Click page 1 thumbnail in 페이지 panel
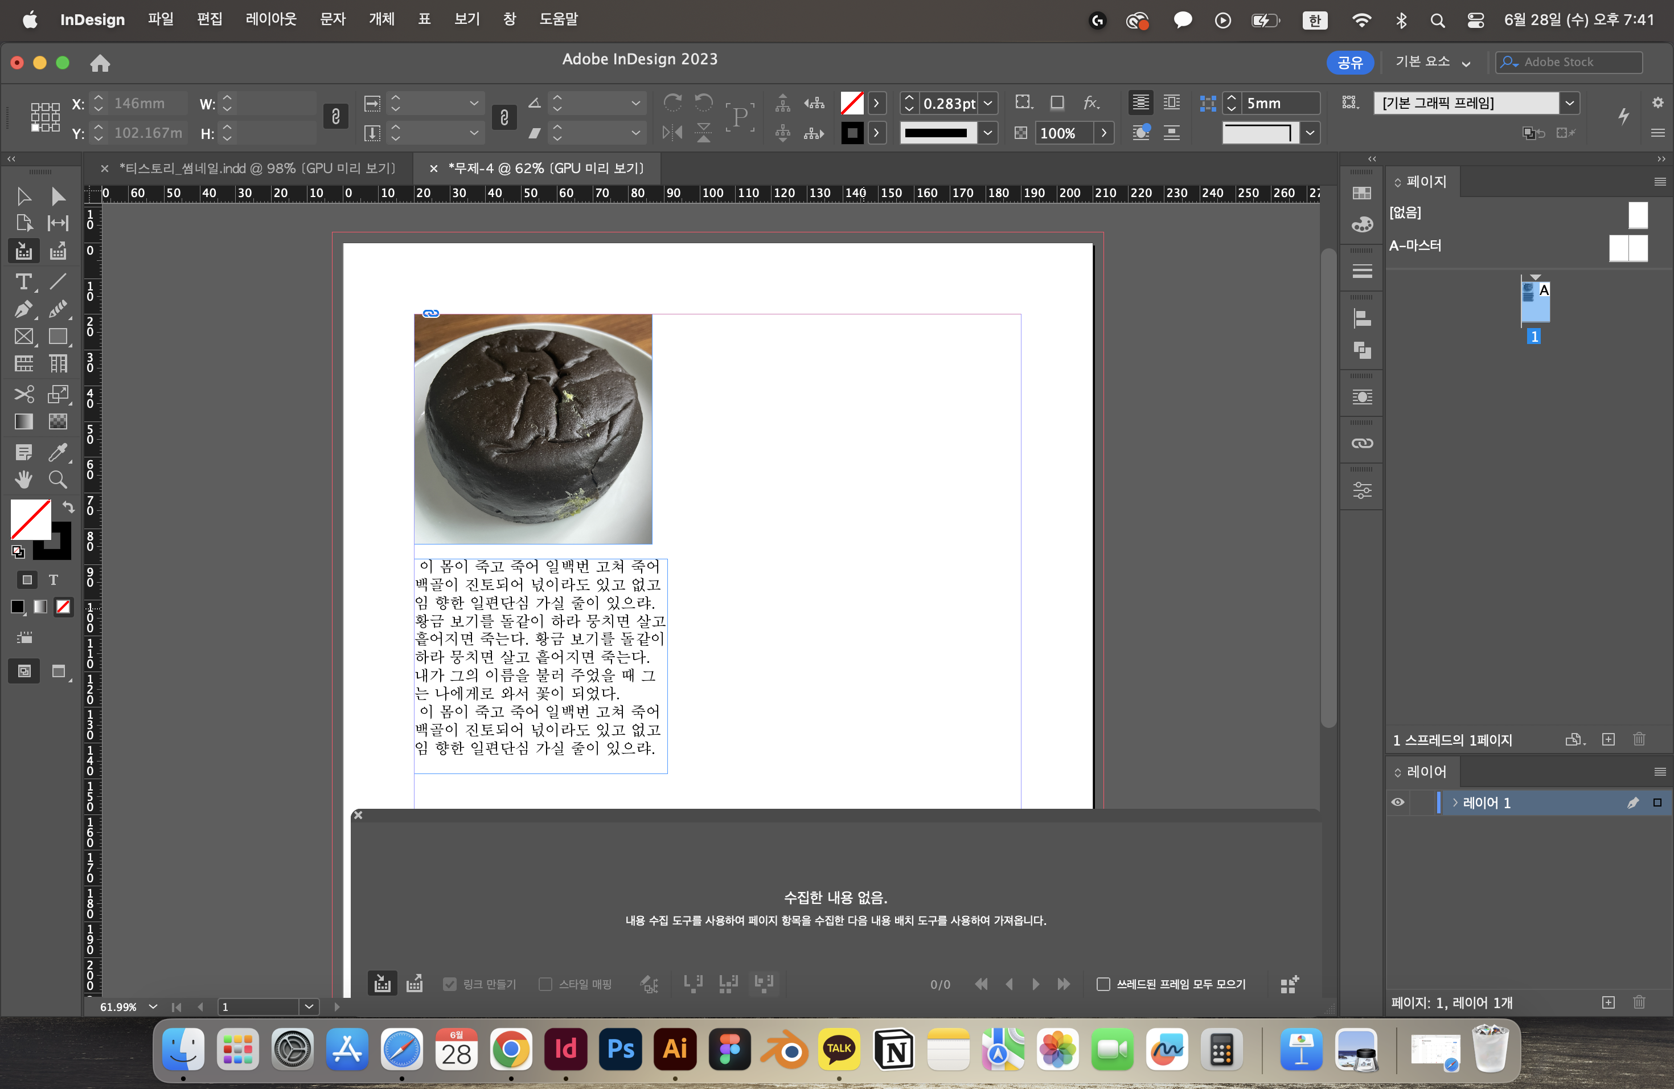 [x=1535, y=302]
